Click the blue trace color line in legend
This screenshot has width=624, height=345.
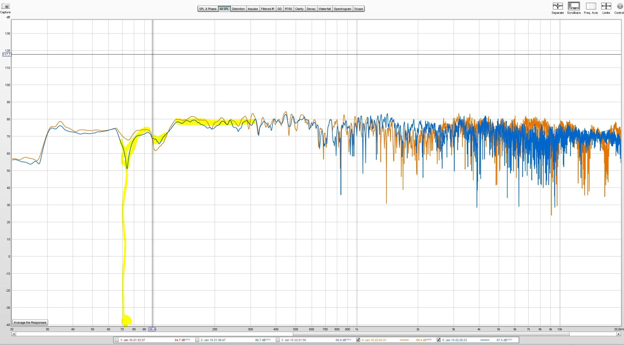tap(485, 340)
